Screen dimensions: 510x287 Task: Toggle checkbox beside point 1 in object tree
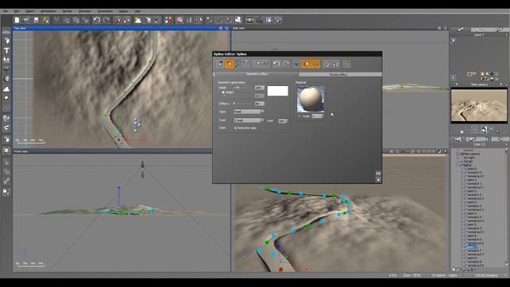coord(465,180)
